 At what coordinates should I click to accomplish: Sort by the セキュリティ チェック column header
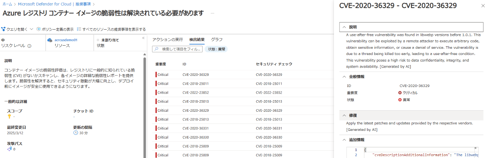(x=274, y=64)
